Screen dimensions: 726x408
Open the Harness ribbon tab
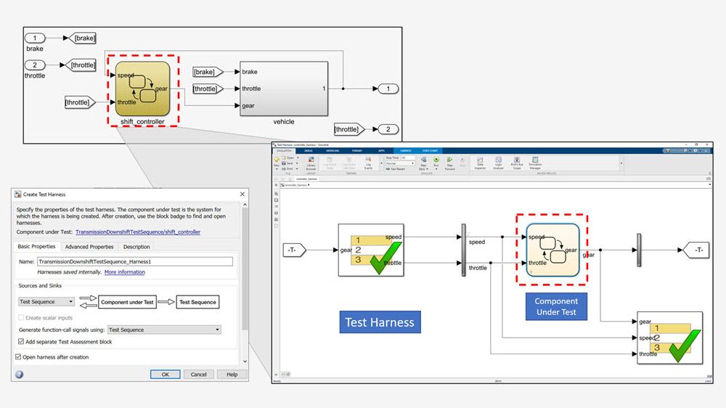pyautogui.click(x=406, y=150)
